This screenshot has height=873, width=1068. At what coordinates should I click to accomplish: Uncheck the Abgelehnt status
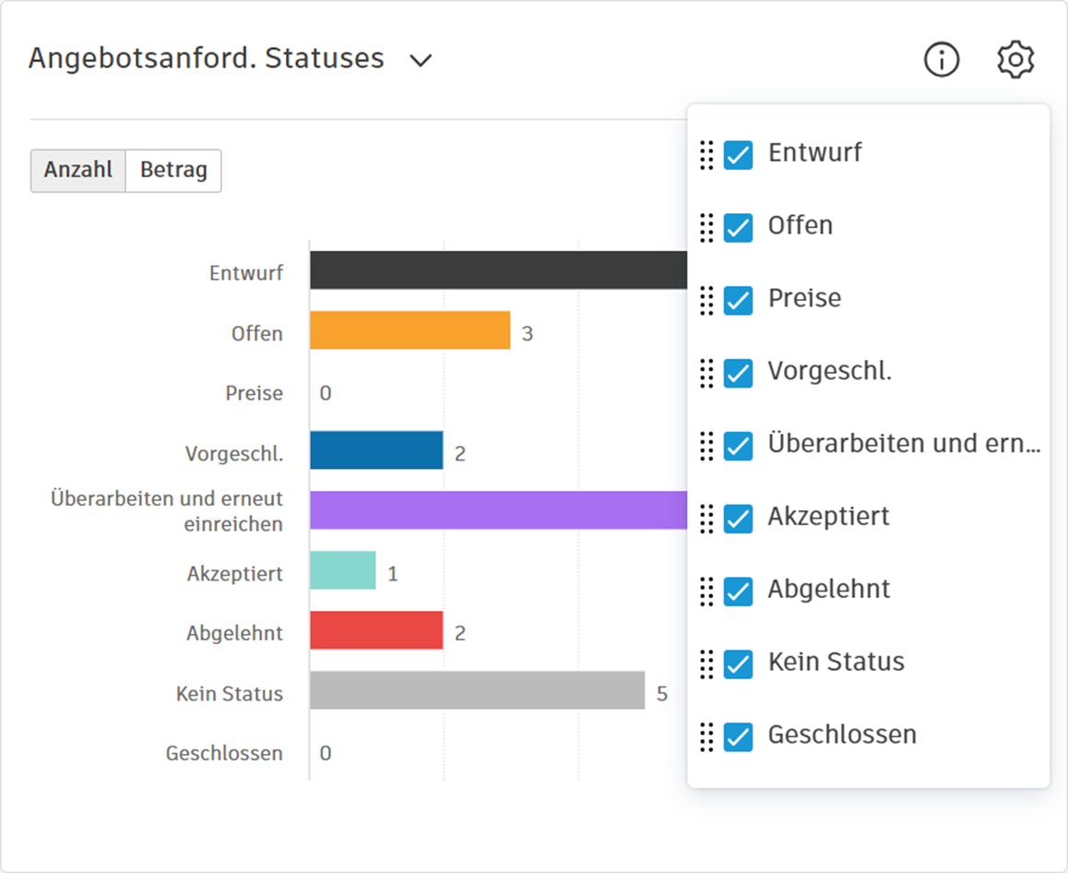click(737, 591)
